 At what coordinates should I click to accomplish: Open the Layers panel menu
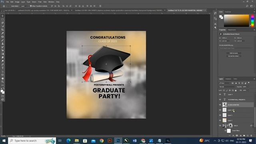(x=254, y=79)
